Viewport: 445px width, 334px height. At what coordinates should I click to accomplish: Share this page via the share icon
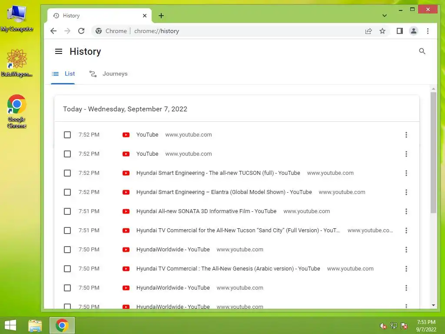(369, 31)
